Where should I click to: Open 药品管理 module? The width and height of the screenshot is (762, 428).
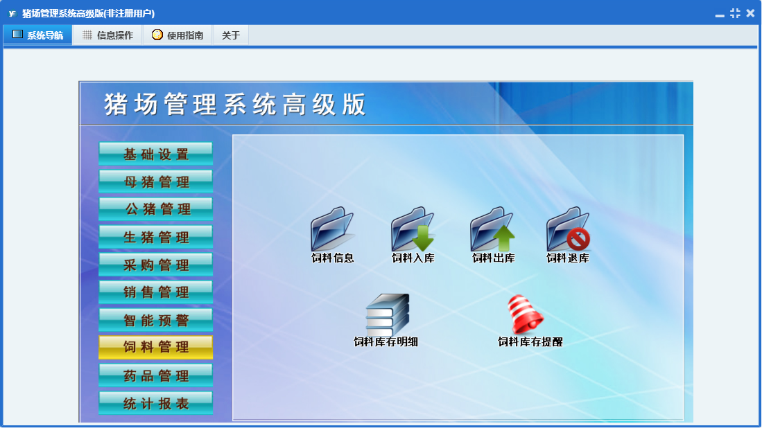(155, 375)
